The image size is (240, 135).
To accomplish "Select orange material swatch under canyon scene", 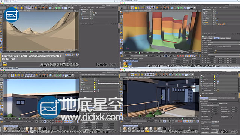I will pyautogui.click(x=125, y=63).
